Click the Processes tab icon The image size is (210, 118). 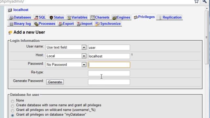tap(36, 24)
